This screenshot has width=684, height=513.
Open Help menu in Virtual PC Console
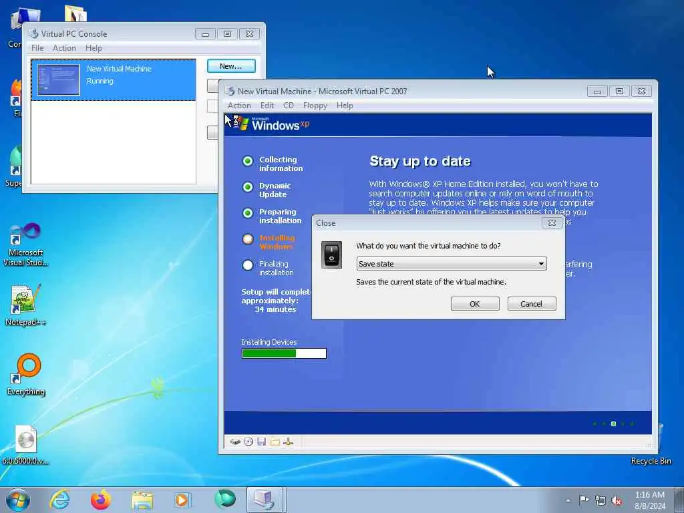(94, 48)
